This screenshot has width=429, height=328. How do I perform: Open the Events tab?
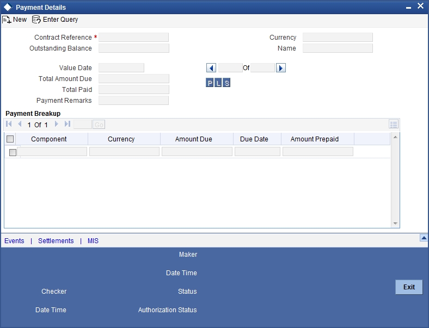pos(14,241)
